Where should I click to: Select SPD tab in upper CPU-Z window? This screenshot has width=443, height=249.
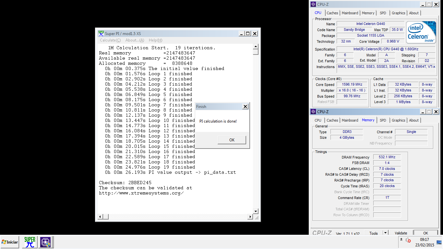coord(383,13)
